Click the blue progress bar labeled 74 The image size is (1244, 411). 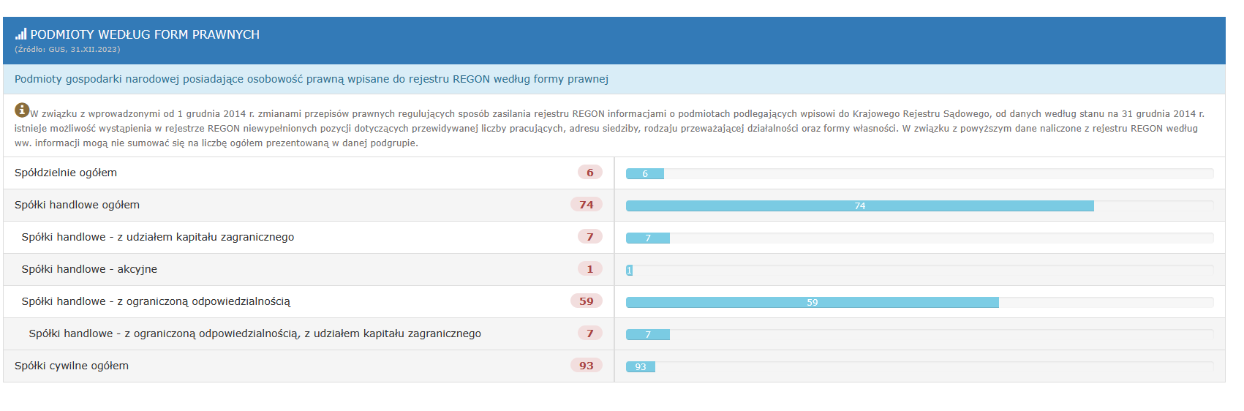point(859,206)
